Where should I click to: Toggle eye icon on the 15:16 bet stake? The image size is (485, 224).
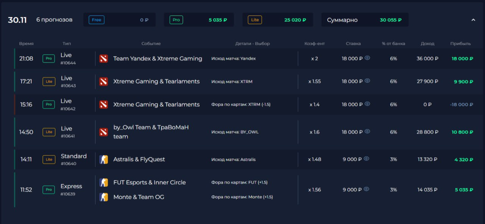pyautogui.click(x=367, y=104)
